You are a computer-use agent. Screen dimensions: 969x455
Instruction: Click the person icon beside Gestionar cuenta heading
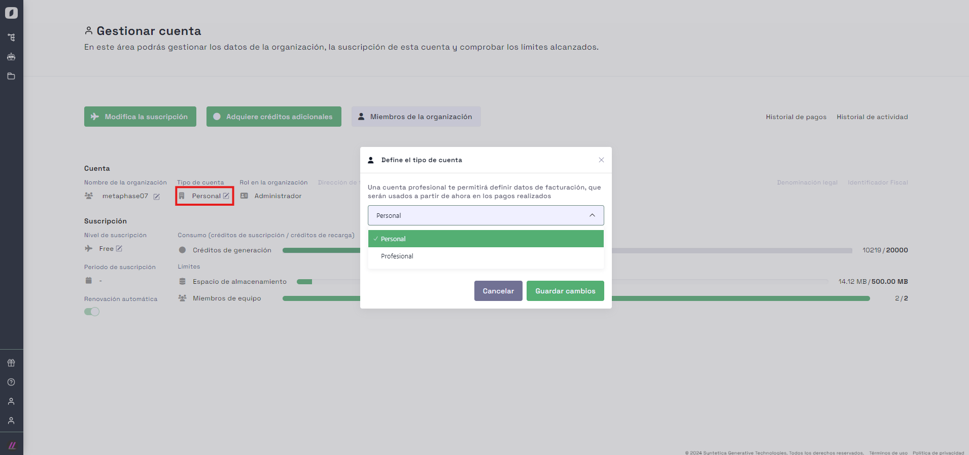89,31
